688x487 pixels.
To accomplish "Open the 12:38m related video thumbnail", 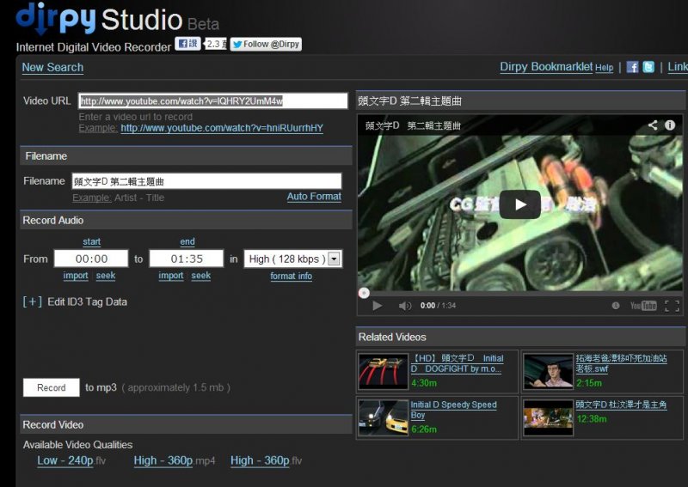I will point(549,417).
